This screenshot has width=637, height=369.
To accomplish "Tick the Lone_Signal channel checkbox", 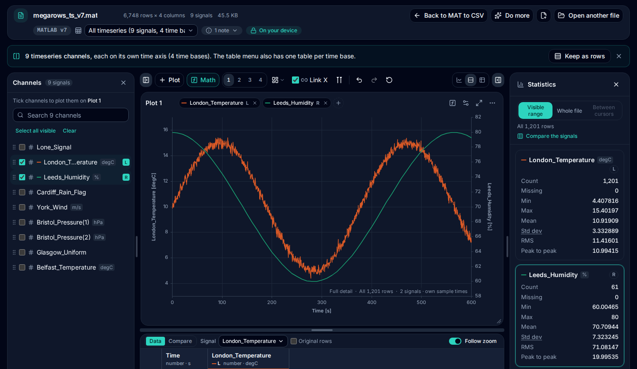I will point(22,147).
